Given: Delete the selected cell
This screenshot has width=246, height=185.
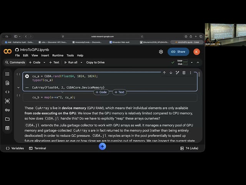Looking at the screenshot, I should (184, 73).
